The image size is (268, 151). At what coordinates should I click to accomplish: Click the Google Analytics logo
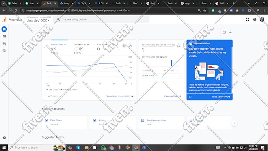[x=4, y=19]
